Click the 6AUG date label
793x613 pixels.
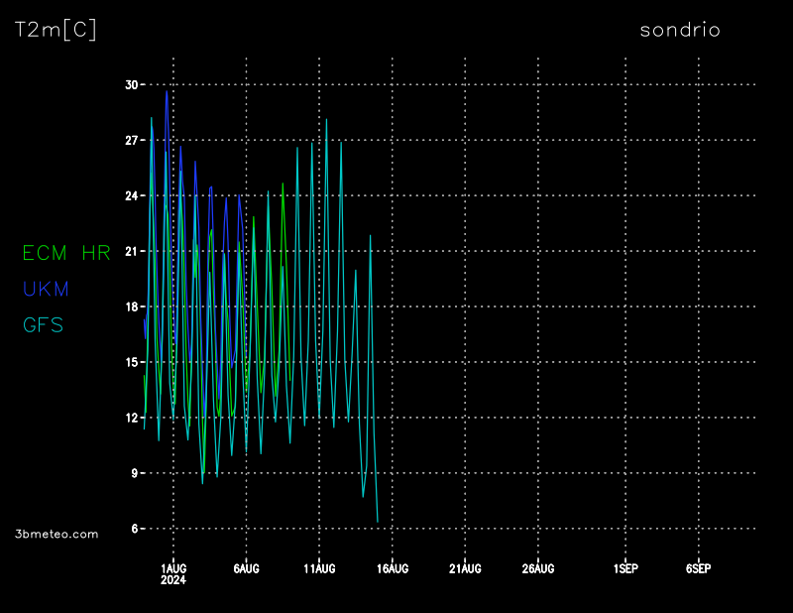pos(246,568)
